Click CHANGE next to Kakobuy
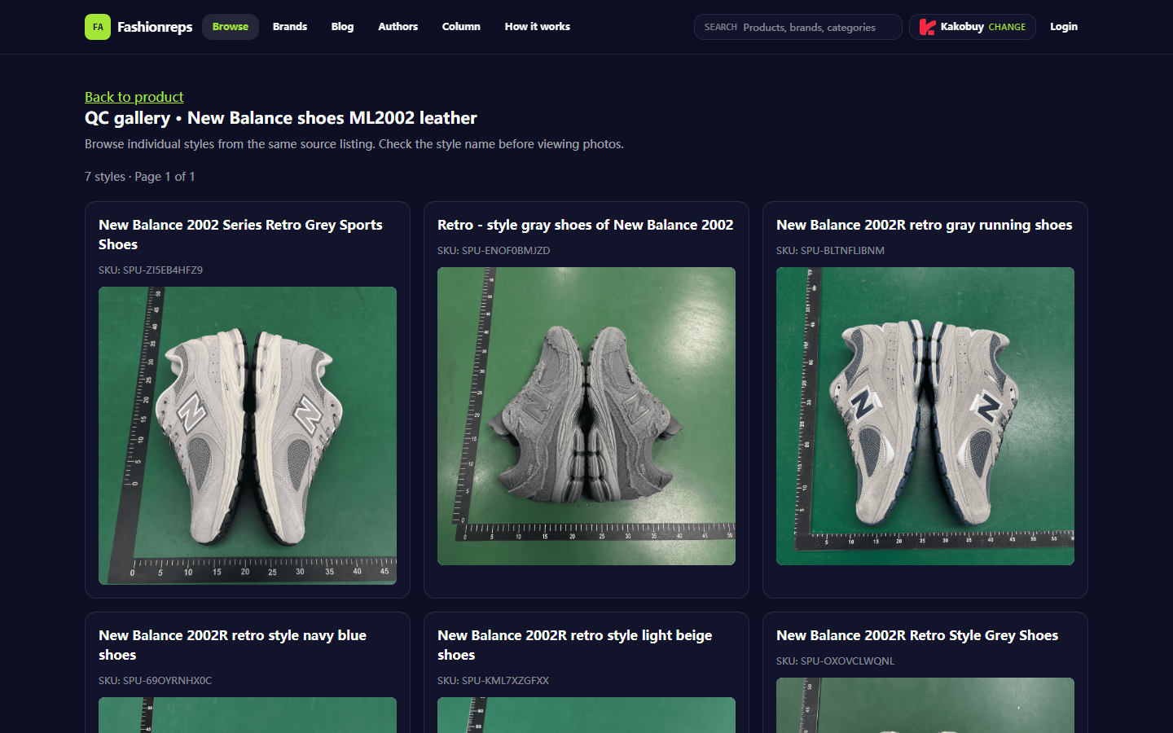1173x733 pixels. point(1007,27)
